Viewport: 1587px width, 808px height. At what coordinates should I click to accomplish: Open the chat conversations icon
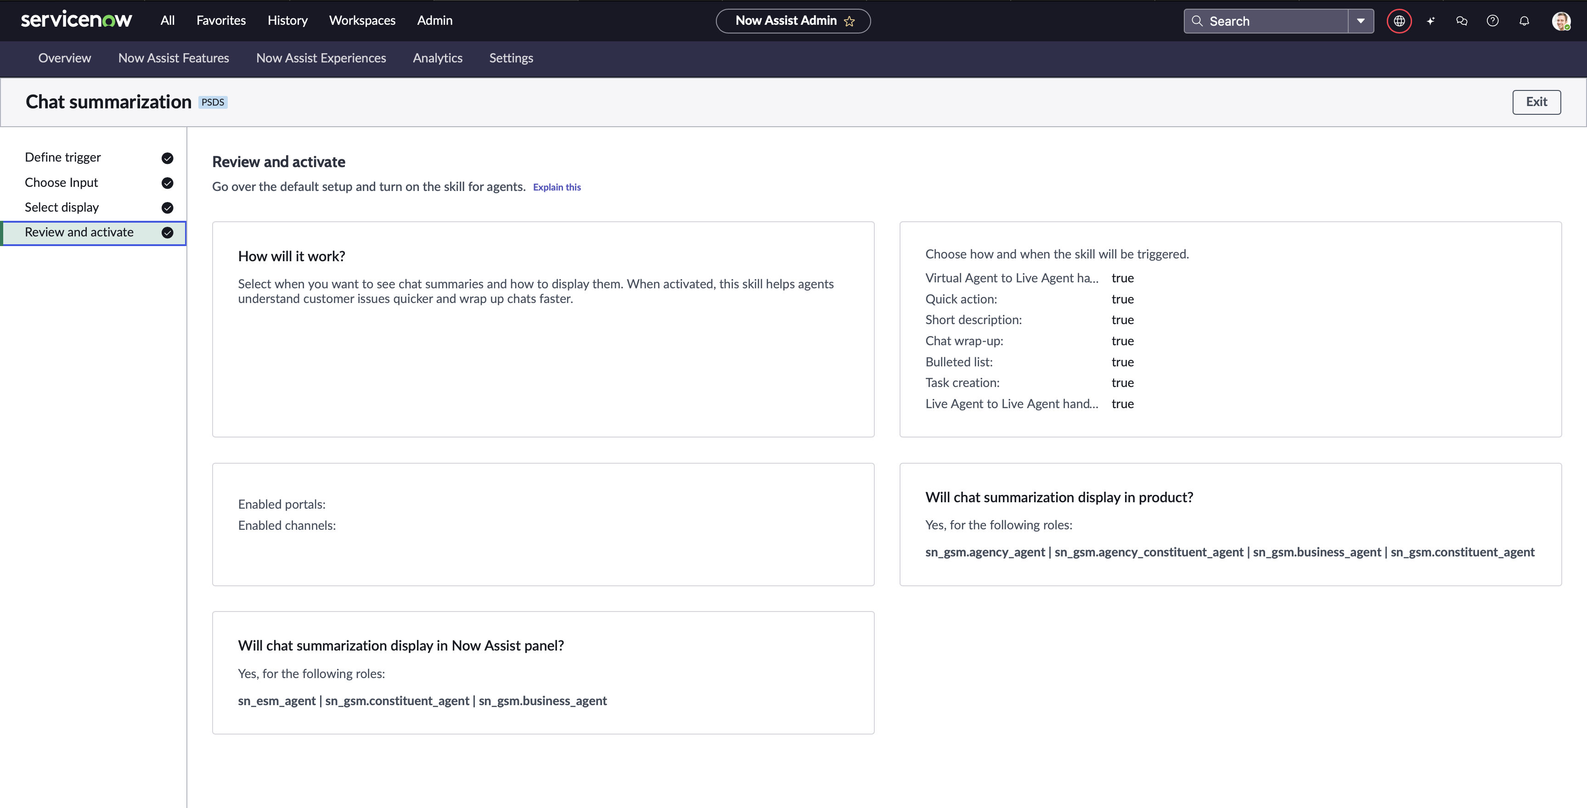pos(1461,21)
